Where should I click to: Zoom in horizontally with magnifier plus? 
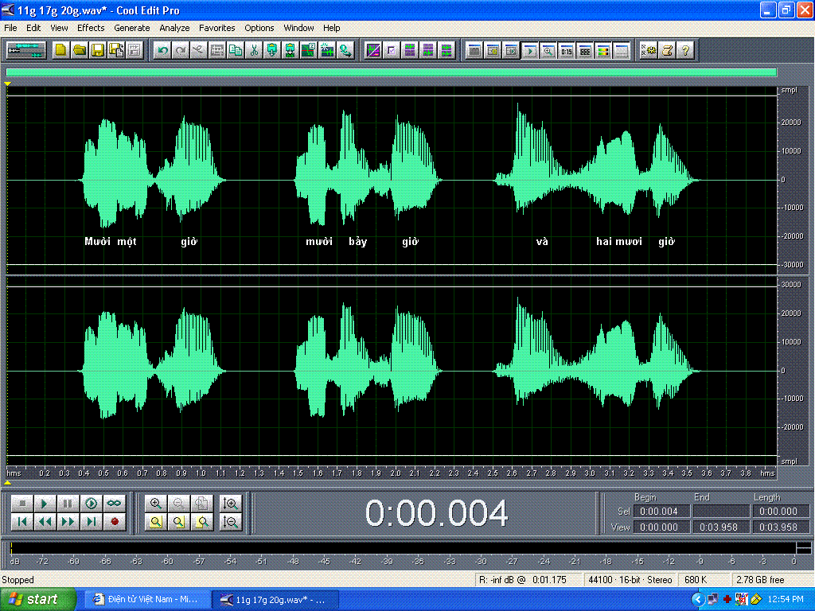click(156, 503)
